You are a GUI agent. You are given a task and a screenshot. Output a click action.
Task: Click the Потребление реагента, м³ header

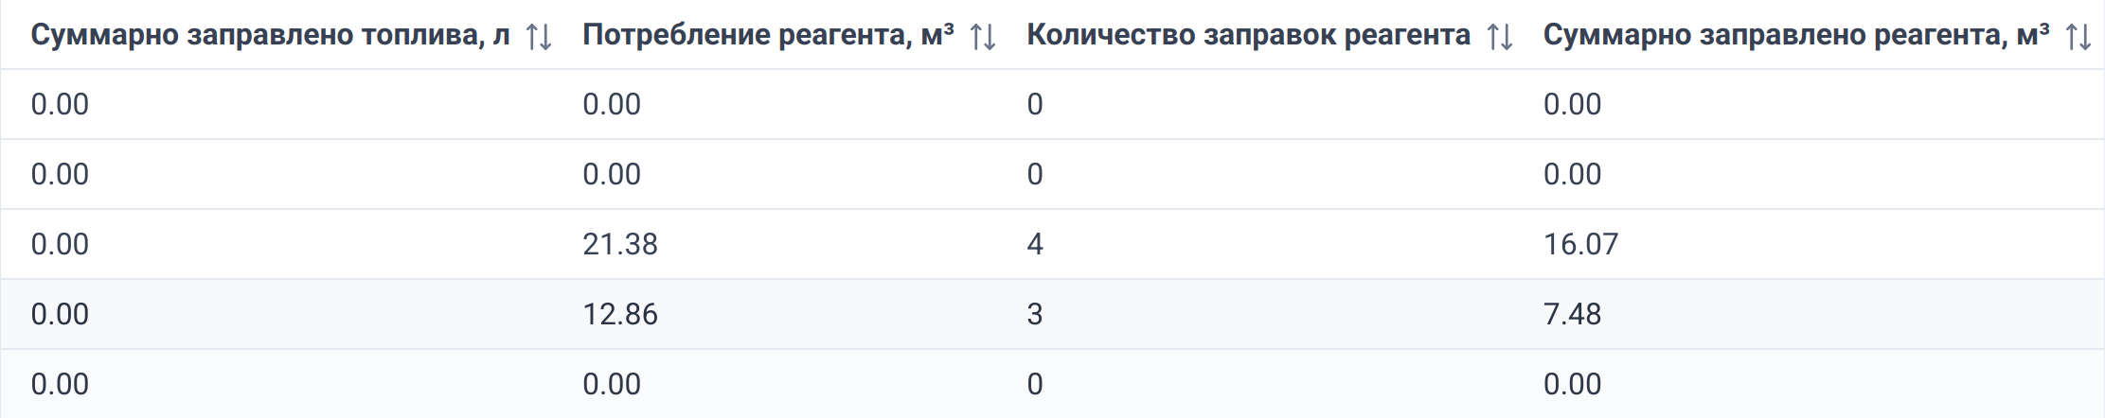click(x=768, y=35)
